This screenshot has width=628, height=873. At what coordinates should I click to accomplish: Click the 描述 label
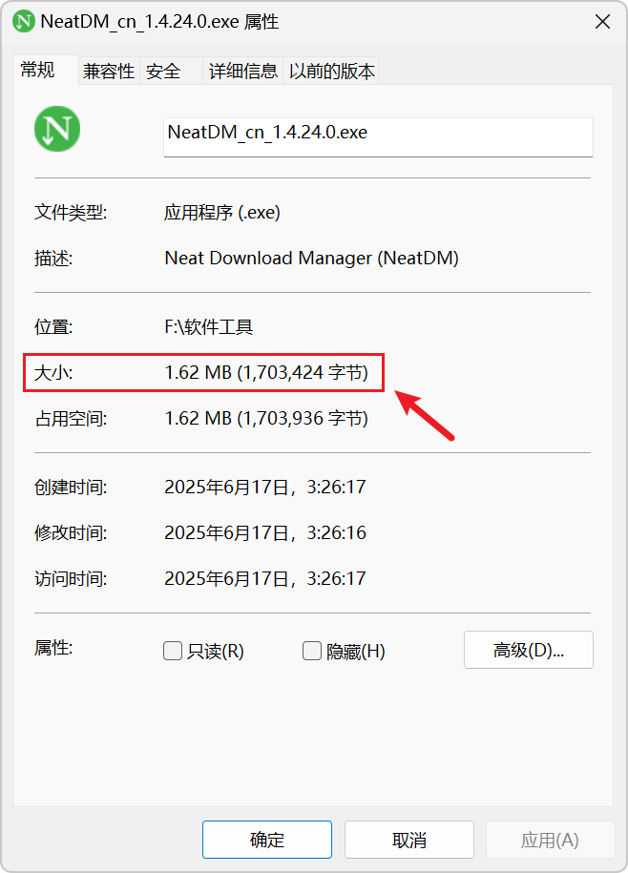tap(53, 259)
